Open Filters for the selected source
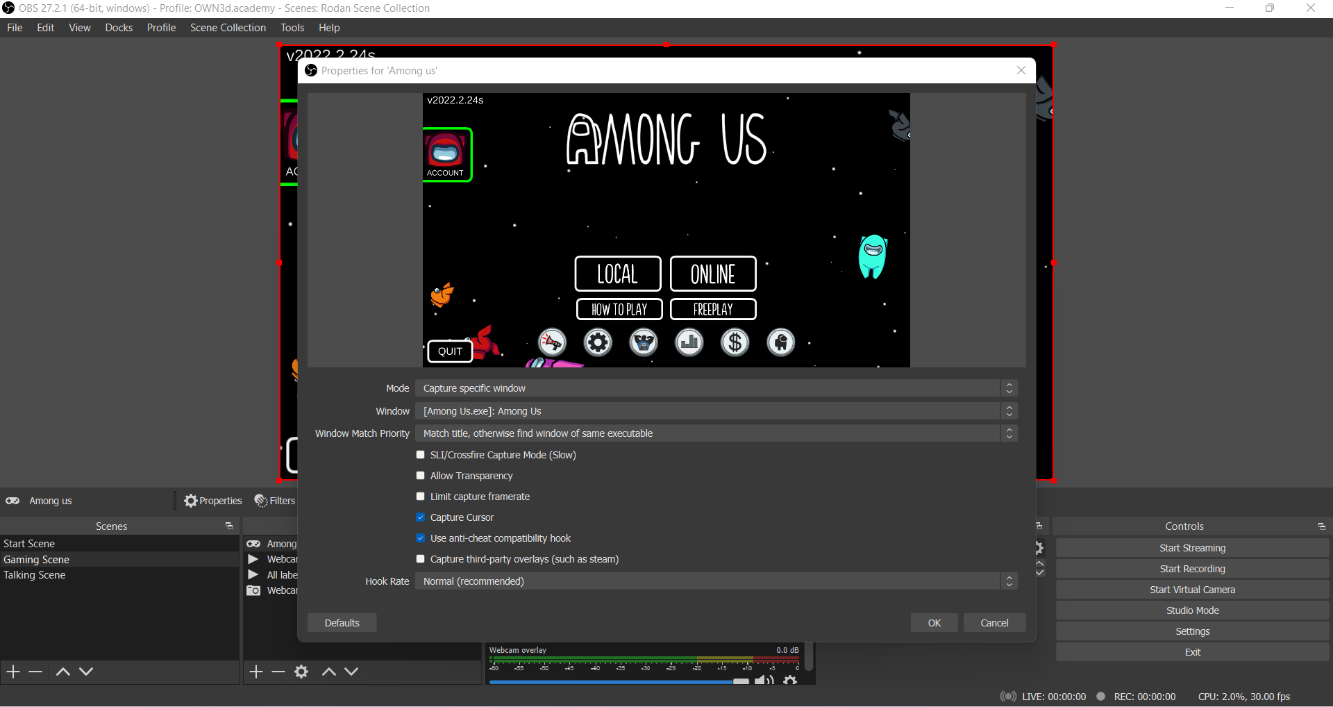Viewport: 1333px width, 707px height. point(275,501)
